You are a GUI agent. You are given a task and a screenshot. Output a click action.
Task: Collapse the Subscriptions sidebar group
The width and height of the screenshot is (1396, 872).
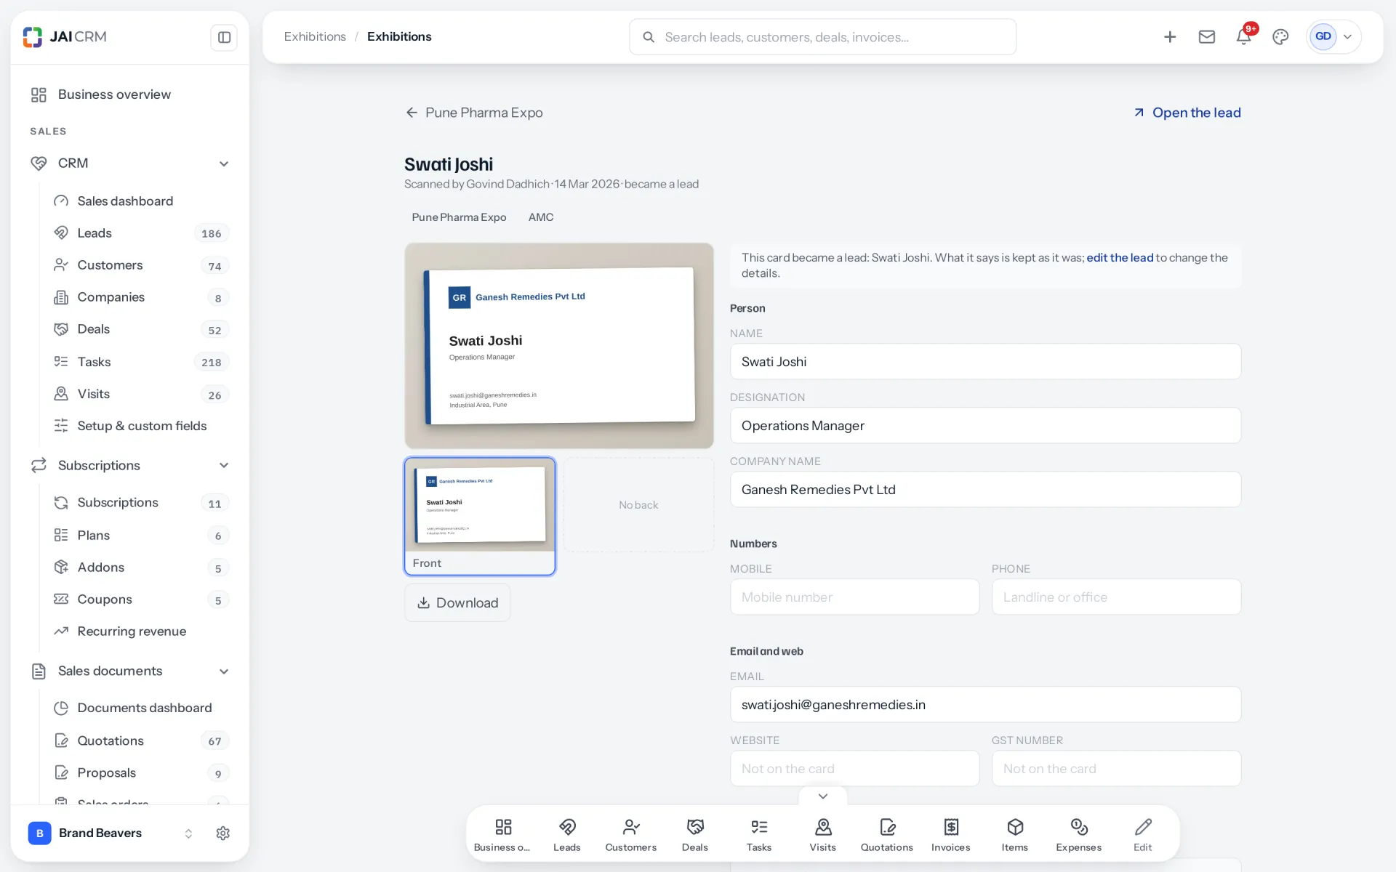[x=224, y=465]
